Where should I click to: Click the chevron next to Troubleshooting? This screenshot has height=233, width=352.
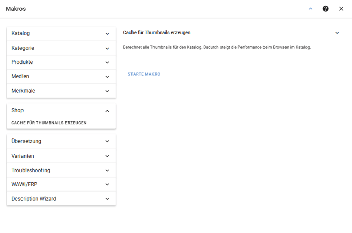click(107, 171)
